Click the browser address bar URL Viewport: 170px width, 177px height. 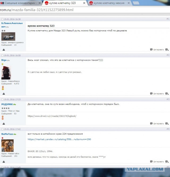[x=37, y=10]
